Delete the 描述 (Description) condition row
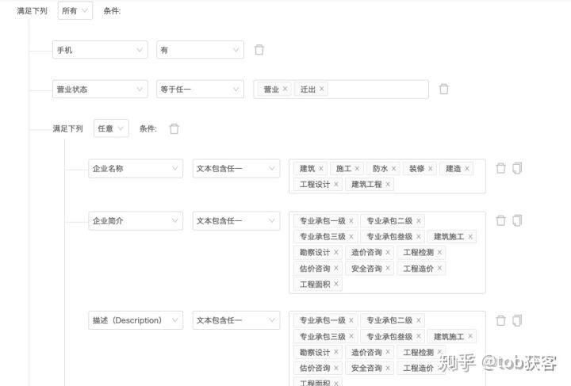 point(500,320)
